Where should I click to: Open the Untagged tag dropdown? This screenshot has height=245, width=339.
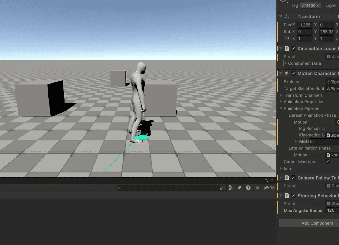pyautogui.click(x=310, y=5)
